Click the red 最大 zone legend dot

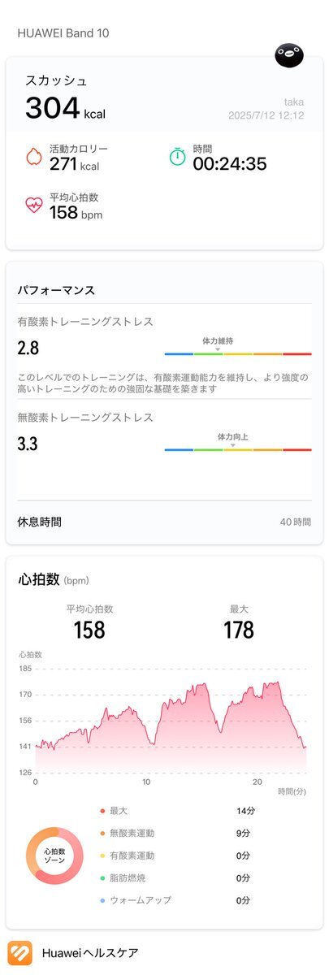click(102, 811)
